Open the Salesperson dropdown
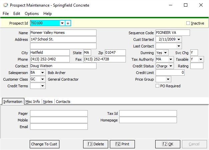 [x=42, y=73]
